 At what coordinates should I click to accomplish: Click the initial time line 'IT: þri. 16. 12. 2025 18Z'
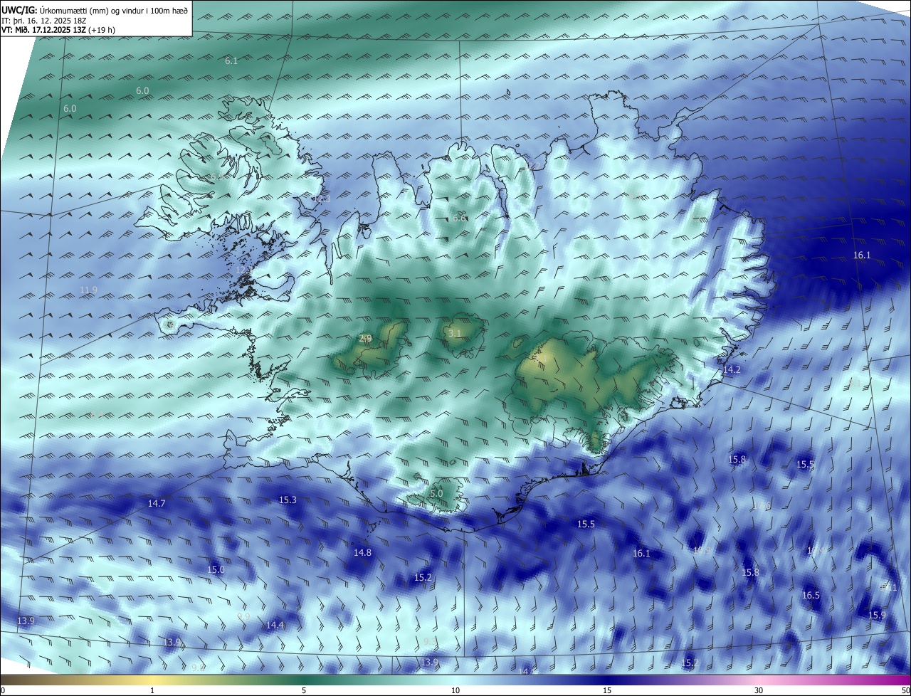[43, 21]
